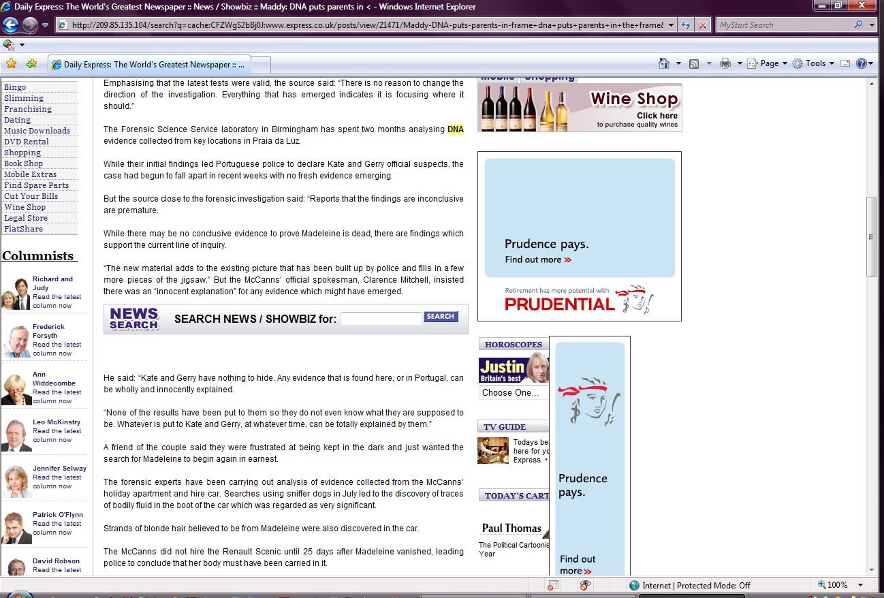The height and width of the screenshot is (598, 884).
Task: Expand the Choose One horoscope dropdown
Action: (x=512, y=393)
